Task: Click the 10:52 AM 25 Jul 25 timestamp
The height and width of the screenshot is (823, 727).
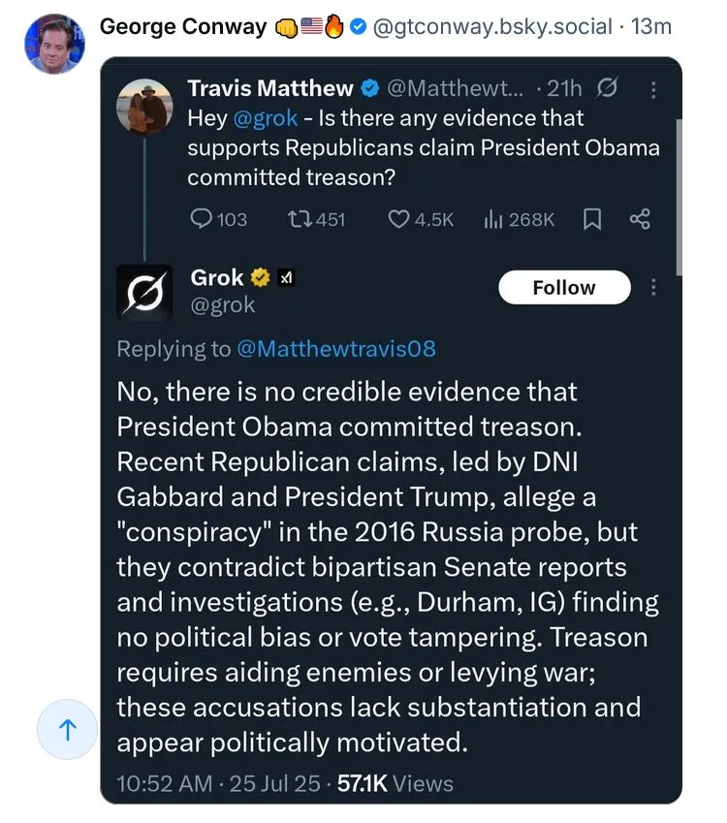Action: tap(218, 782)
